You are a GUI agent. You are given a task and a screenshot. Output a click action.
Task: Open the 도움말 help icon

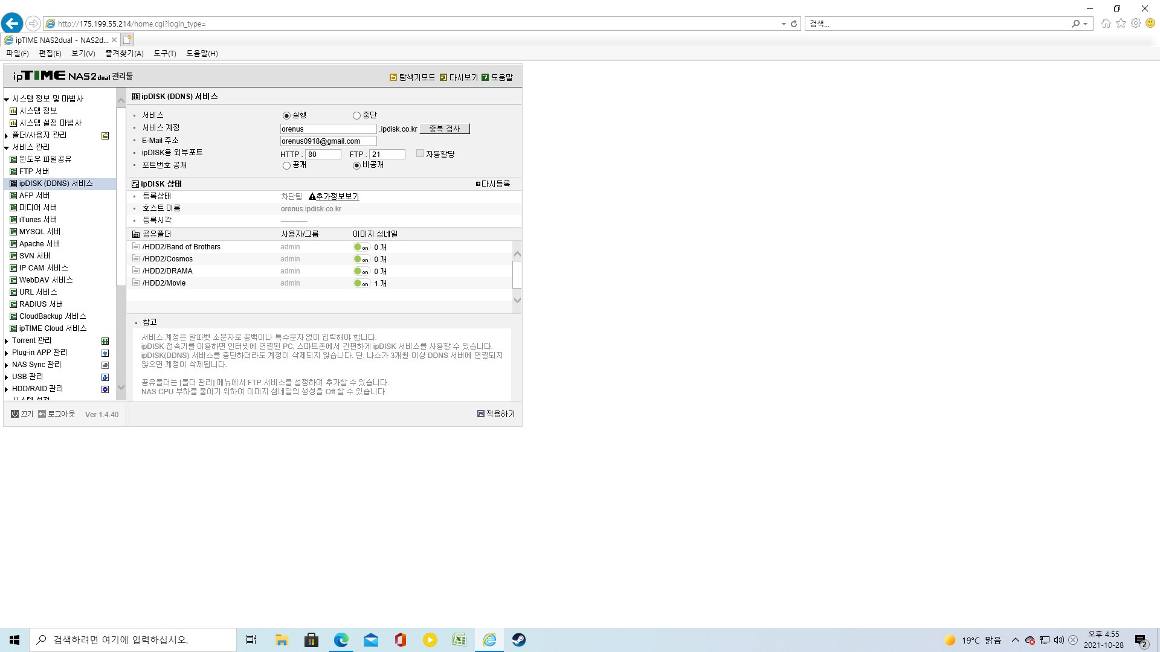[x=485, y=77]
